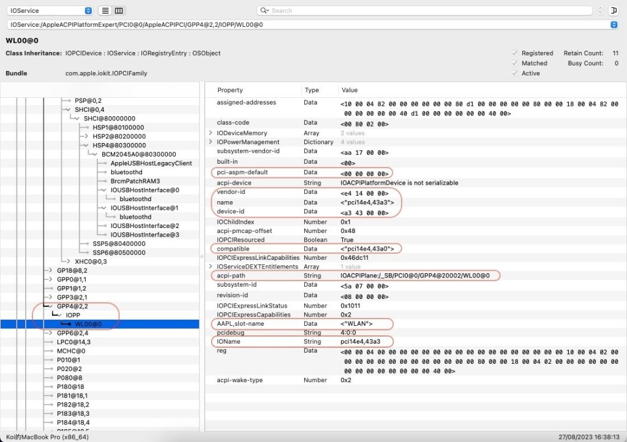Screen dimensions: 627x442
Task: Select LPC0@14,3 tree entry
Action: (73, 342)
